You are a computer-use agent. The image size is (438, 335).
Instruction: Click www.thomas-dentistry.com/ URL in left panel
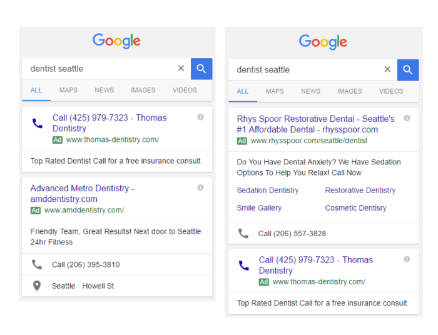point(113,140)
